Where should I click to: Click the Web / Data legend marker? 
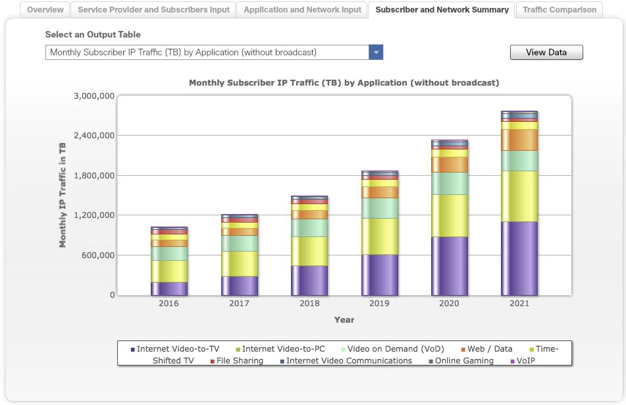pos(462,348)
